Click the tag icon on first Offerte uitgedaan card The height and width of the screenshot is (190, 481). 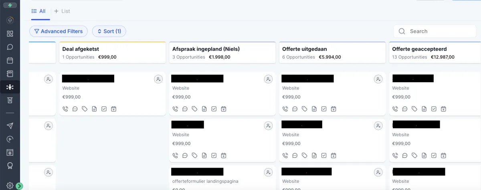[x=305, y=109]
